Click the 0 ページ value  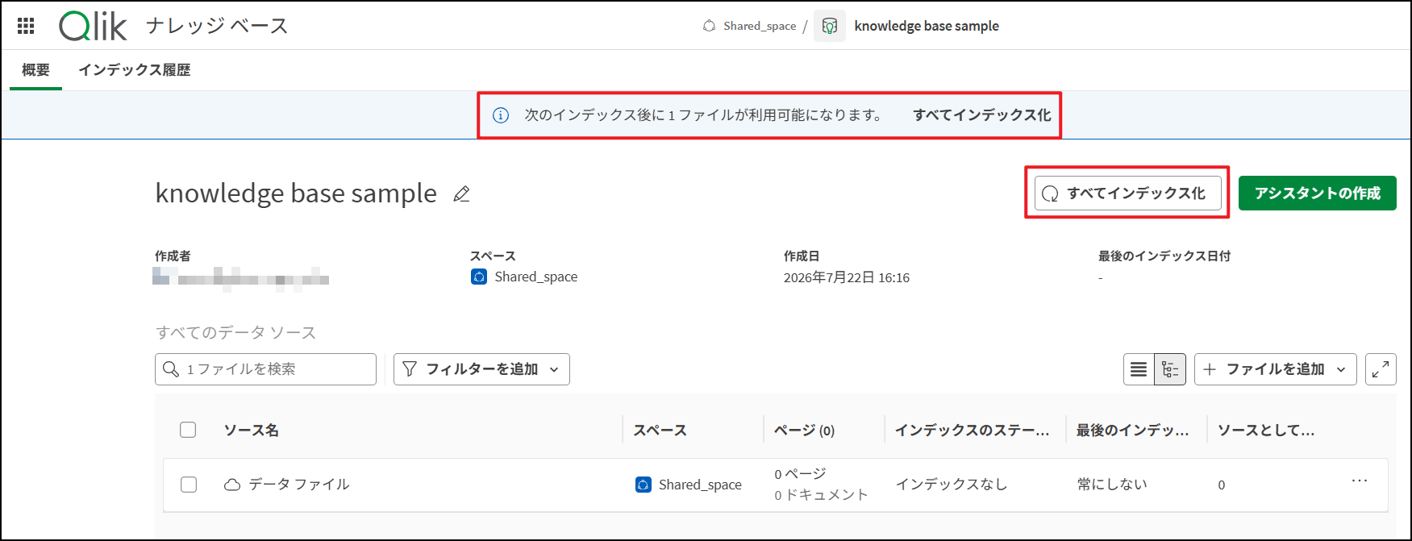(x=800, y=474)
